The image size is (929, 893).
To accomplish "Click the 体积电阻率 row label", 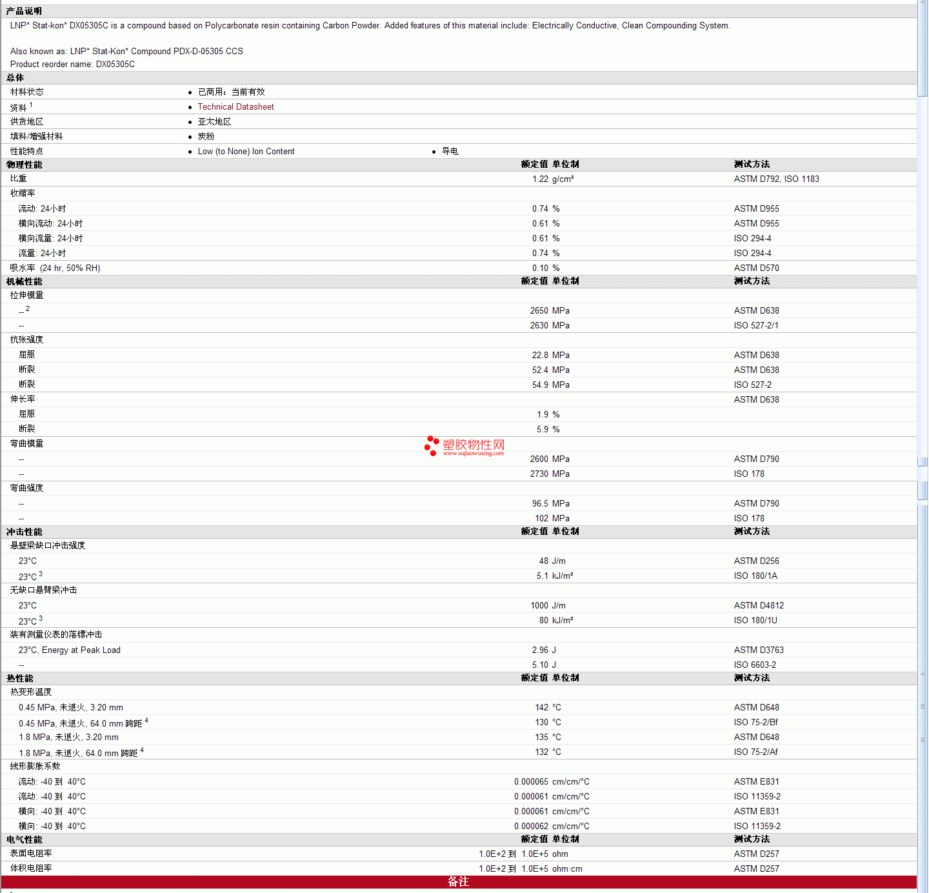I will point(31,868).
